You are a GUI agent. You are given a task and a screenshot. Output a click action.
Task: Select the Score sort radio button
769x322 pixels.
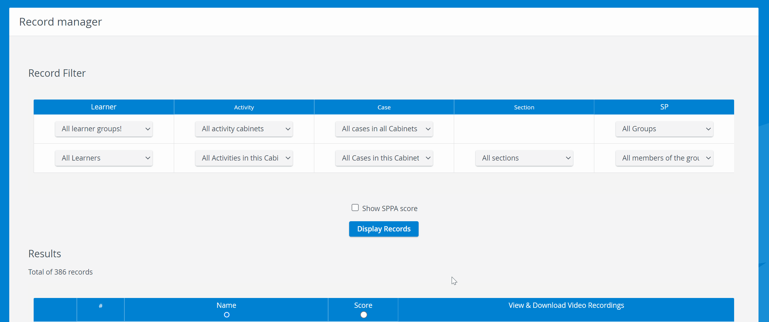coord(364,315)
